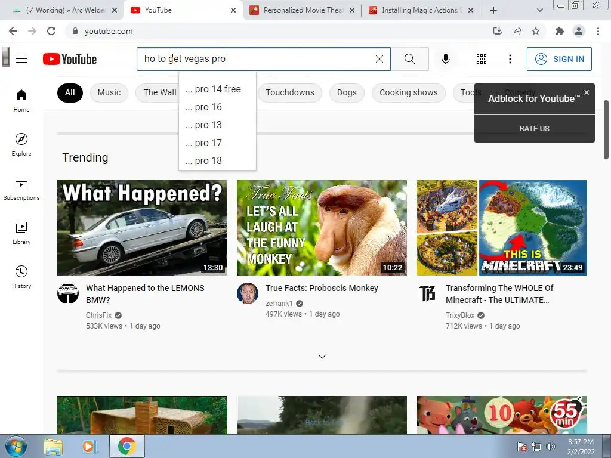611x458 pixels.
Task: Go back with browser back arrow
Action: (x=13, y=31)
